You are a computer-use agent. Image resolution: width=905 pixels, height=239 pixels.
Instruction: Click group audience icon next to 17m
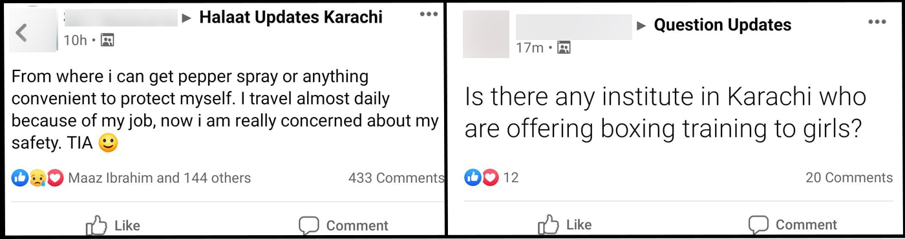[564, 48]
